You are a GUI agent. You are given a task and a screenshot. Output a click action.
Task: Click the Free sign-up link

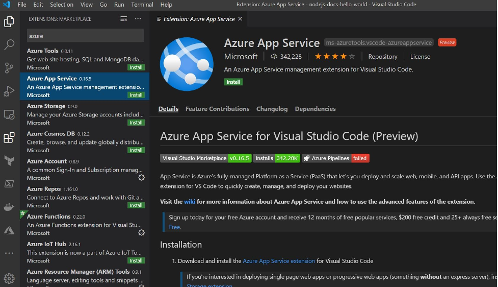point(174,227)
